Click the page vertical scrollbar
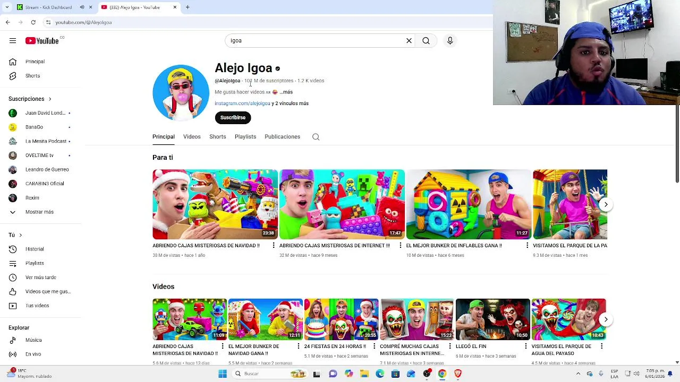The width and height of the screenshot is (680, 382). pyautogui.click(x=677, y=144)
